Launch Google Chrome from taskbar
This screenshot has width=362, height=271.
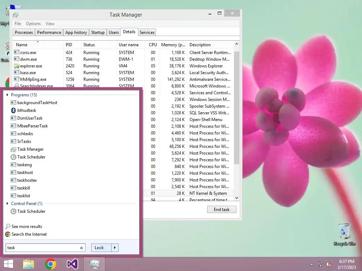51,264
